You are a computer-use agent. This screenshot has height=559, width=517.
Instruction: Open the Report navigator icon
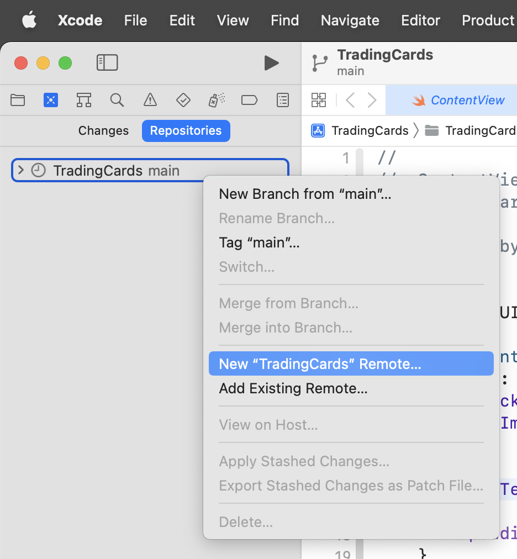click(283, 100)
